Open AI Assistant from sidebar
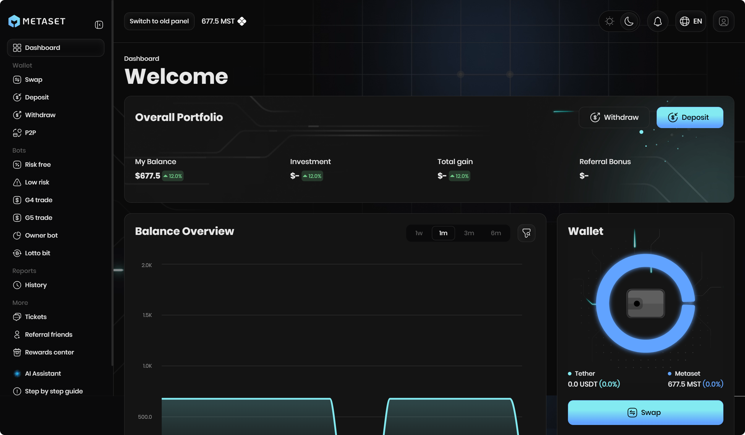 (43, 373)
